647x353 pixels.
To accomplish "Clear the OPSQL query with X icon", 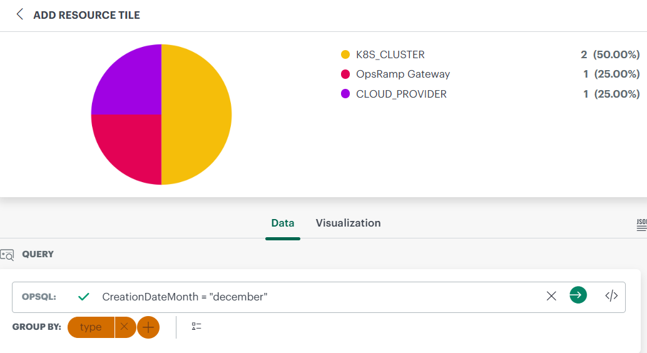I will [x=551, y=296].
